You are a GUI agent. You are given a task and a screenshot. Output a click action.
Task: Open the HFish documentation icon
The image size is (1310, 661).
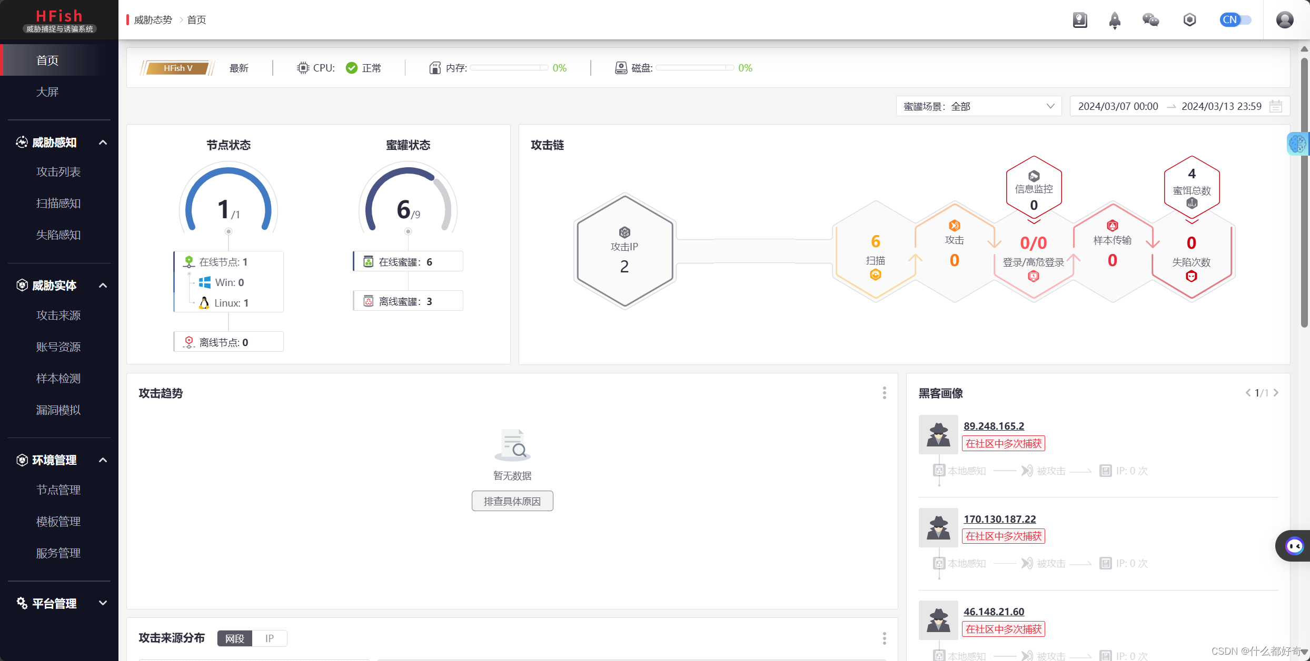tap(1080, 19)
